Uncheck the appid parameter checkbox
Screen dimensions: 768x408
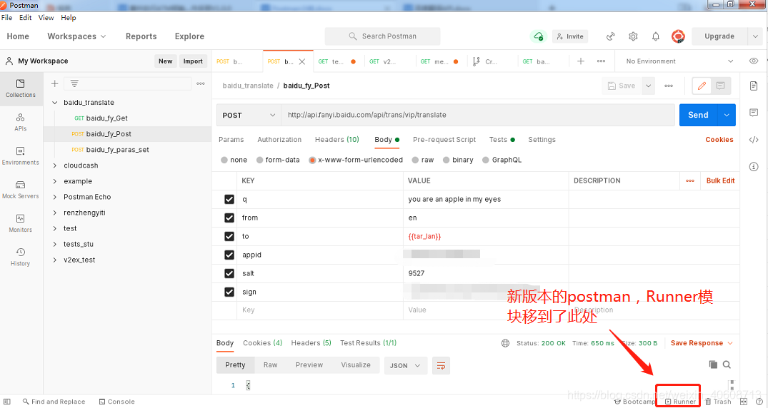click(x=229, y=255)
